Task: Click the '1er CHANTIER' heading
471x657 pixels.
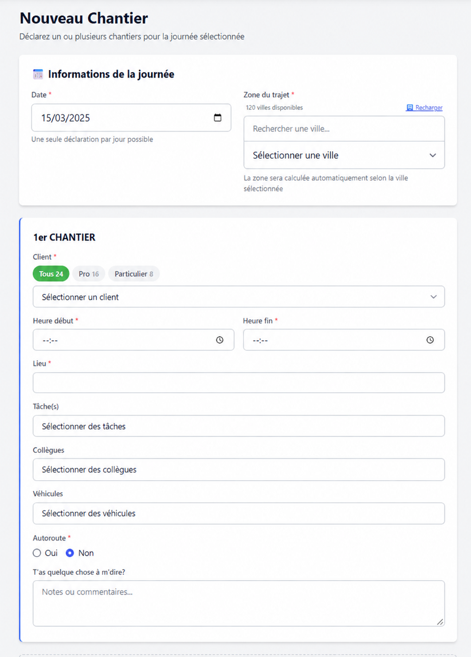Action: (64, 237)
